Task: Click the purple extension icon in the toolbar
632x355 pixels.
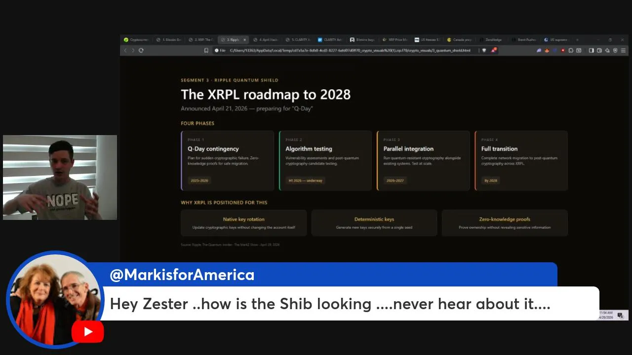Action: tap(539, 50)
